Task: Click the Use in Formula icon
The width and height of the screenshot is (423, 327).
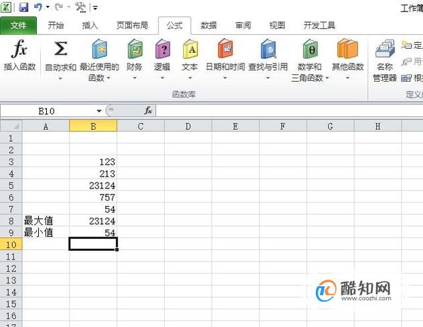Action: pos(406,62)
